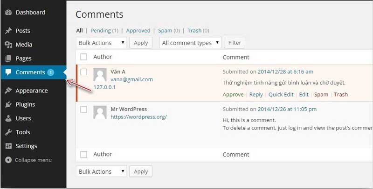Click the Pages icon in sidebar
373x189 pixels.
tap(8, 59)
